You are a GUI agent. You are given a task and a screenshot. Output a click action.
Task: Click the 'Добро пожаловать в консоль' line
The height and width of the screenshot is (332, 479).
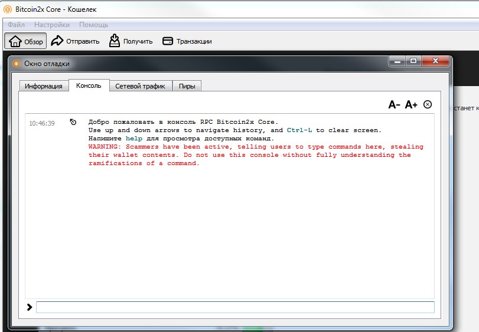coord(183,122)
